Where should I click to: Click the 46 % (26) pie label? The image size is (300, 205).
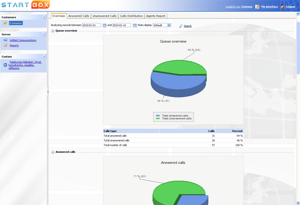point(194,50)
